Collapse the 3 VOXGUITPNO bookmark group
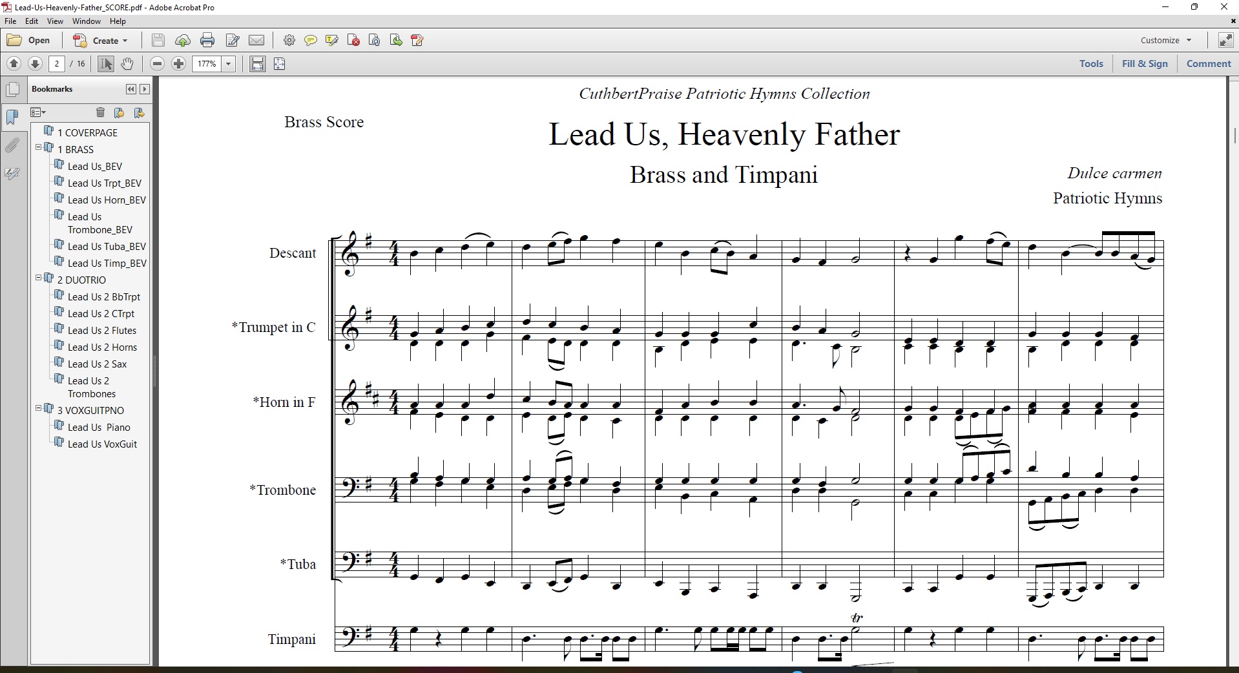This screenshot has width=1239, height=673. [x=38, y=408]
